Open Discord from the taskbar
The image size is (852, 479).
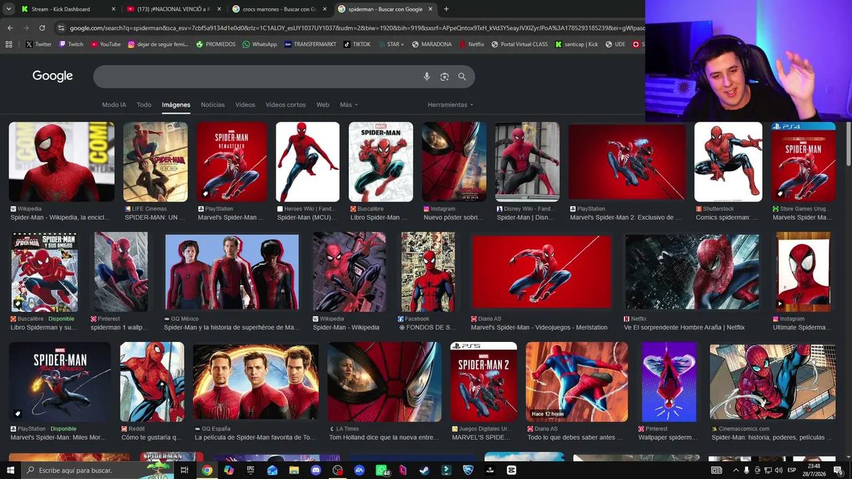click(x=316, y=470)
